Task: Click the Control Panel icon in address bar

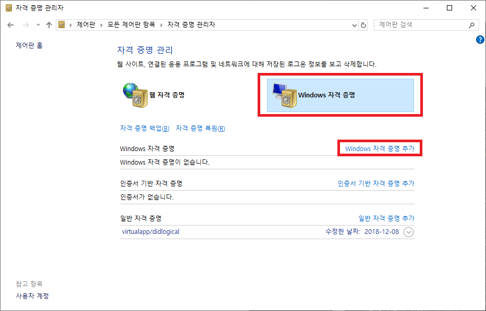Action: click(62, 25)
